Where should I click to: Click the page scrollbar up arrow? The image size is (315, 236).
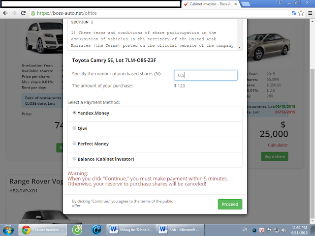point(313,21)
